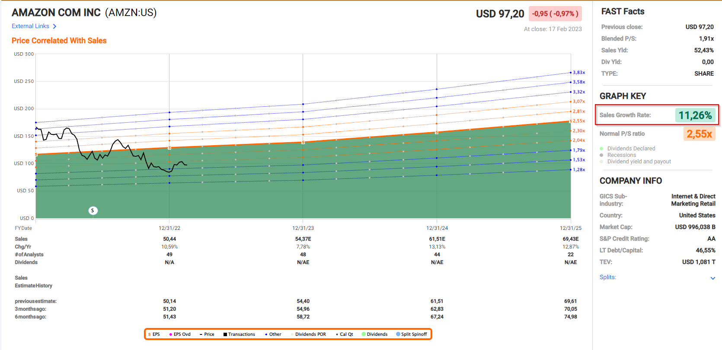
Task: Toggle Dividend yield and payout overlay
Action: [x=601, y=162]
